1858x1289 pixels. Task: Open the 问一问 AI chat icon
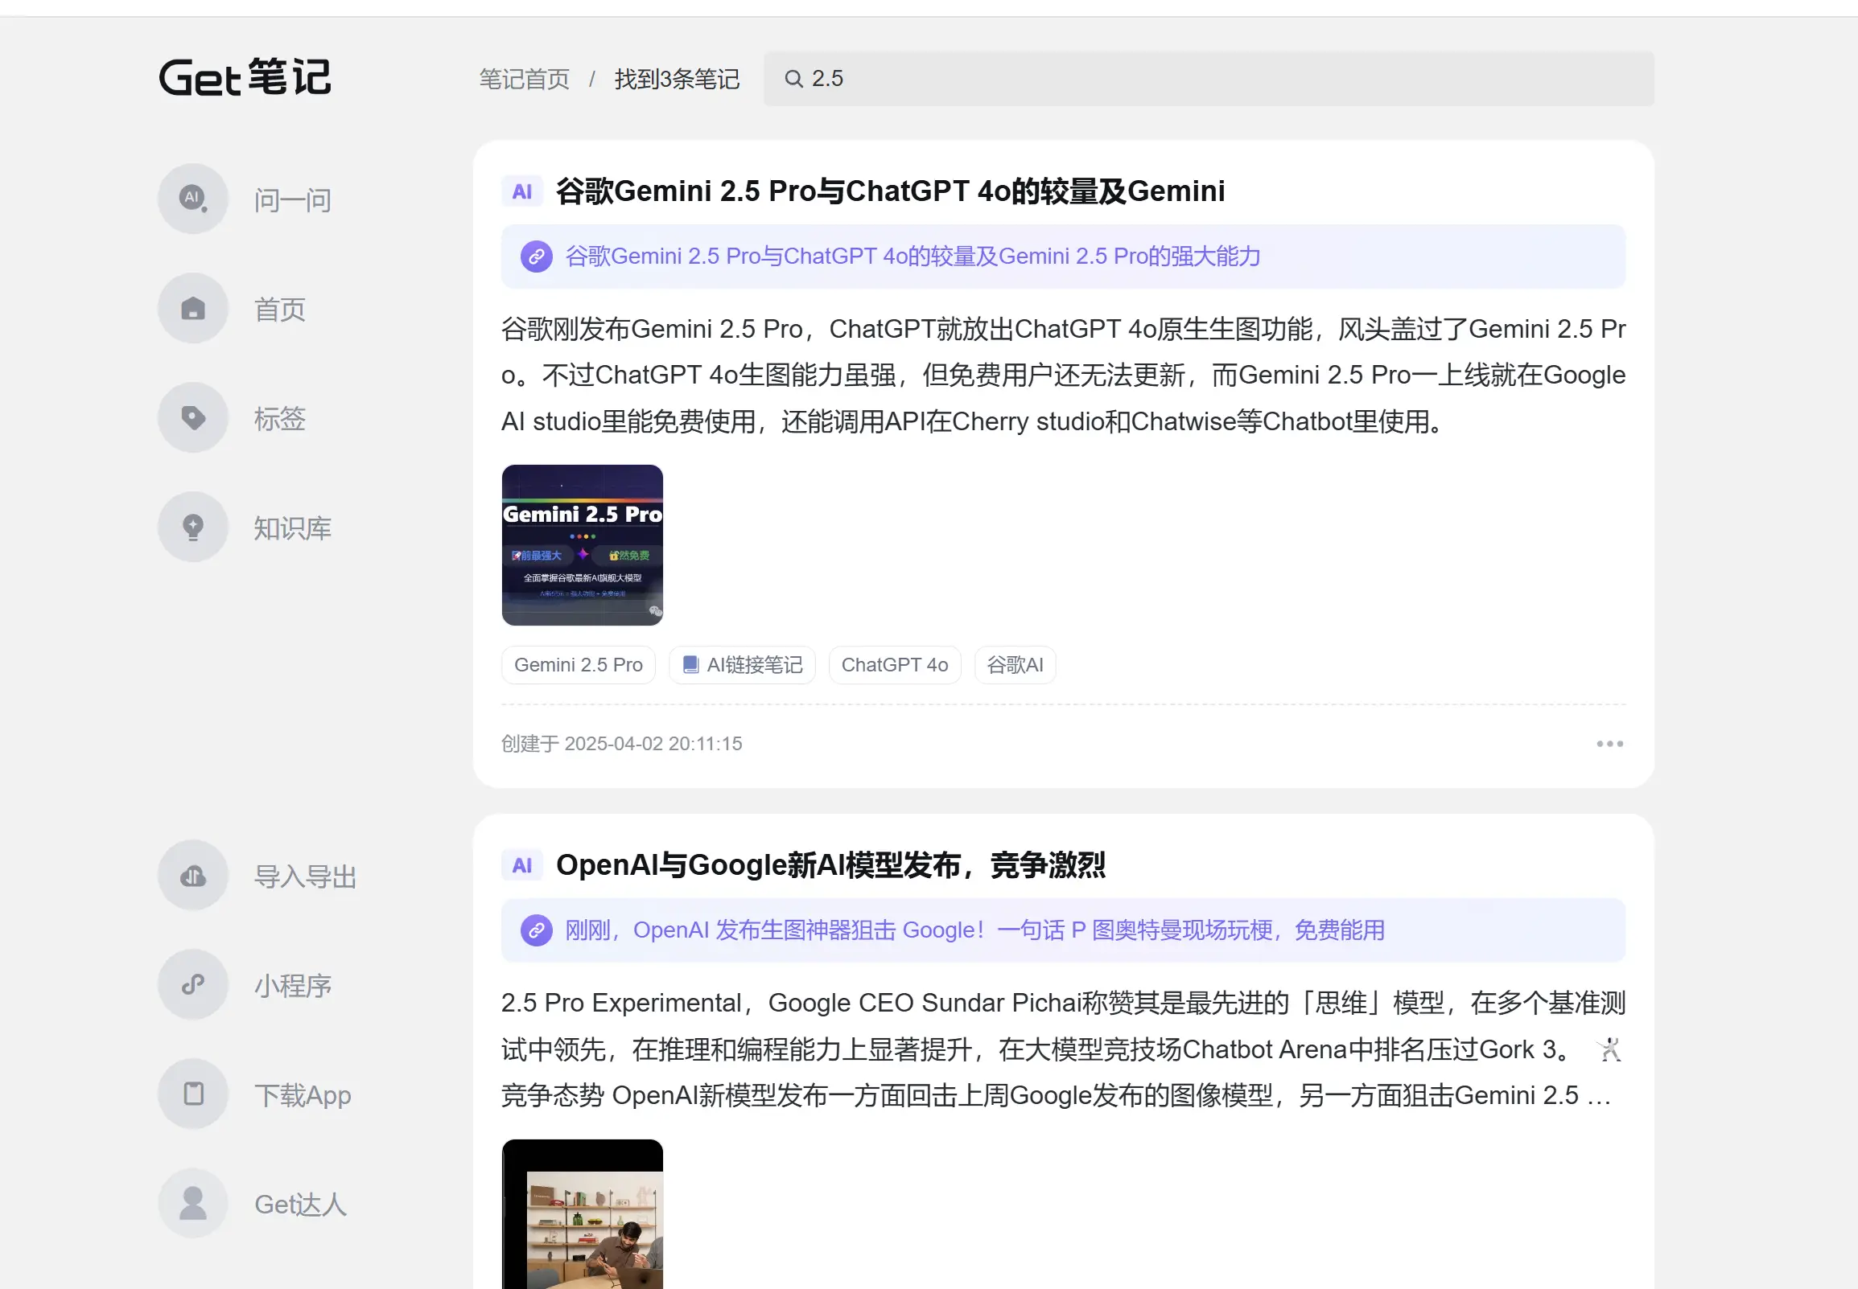coord(193,199)
